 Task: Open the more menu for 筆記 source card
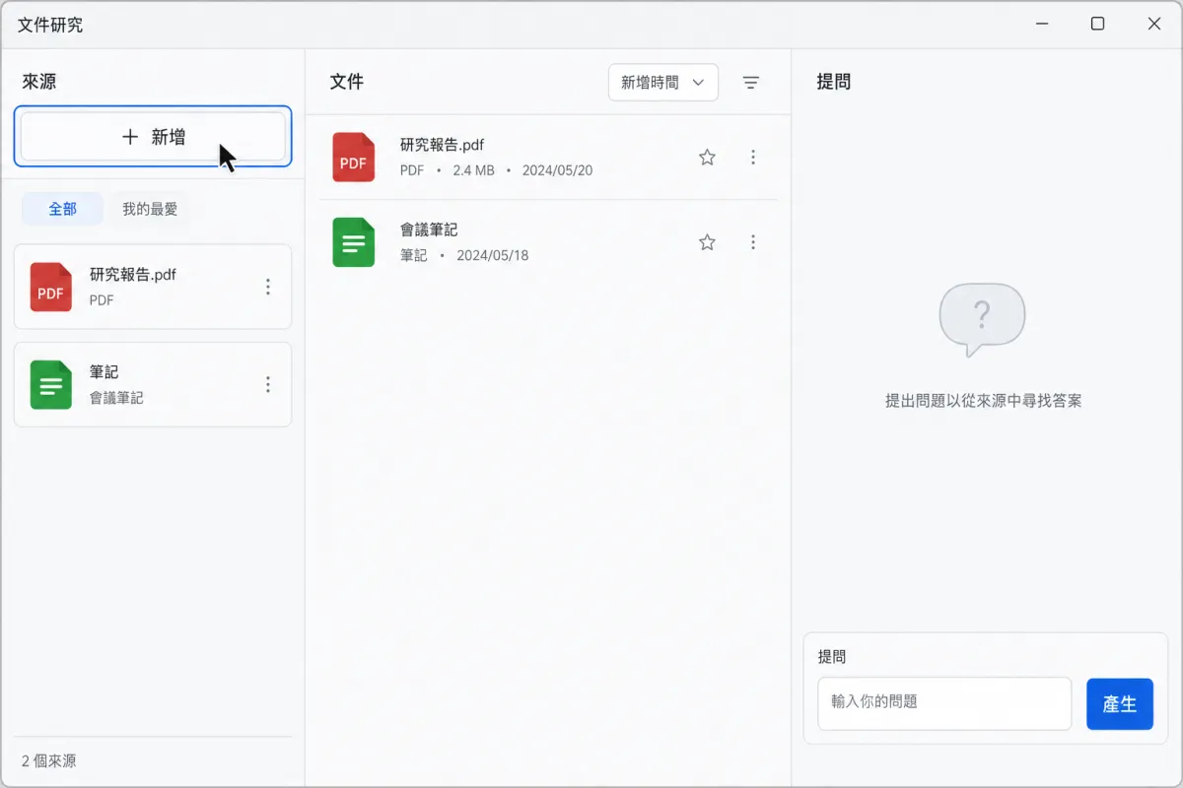point(268,384)
